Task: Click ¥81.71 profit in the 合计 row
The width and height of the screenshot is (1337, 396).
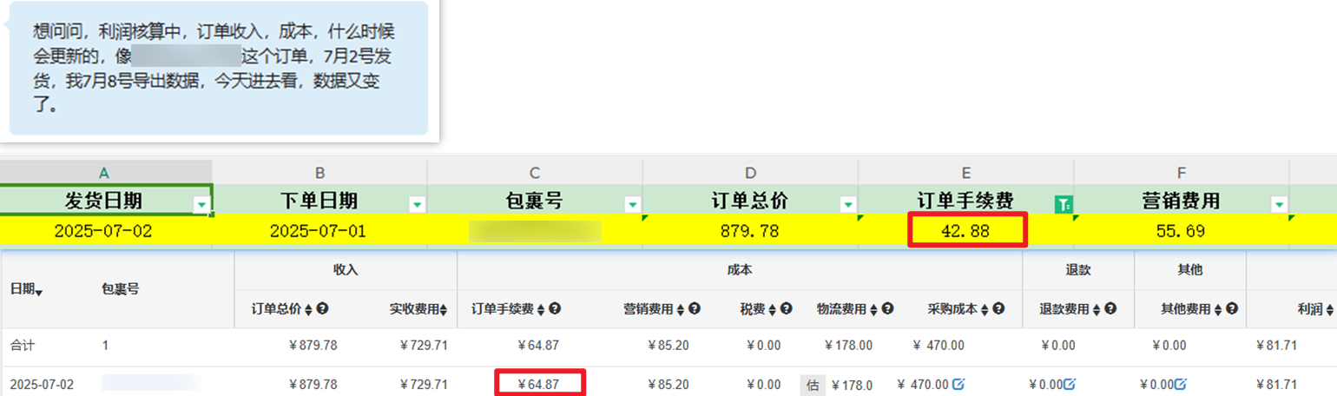Action: click(1276, 346)
